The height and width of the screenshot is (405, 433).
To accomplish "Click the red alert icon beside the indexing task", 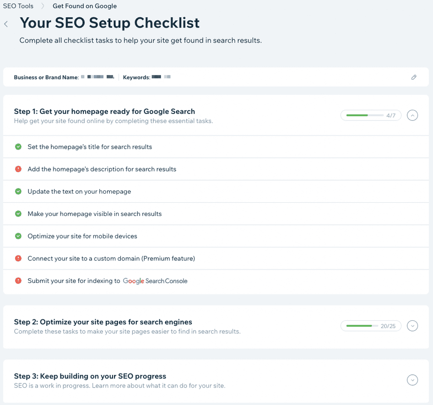I will [x=18, y=281].
